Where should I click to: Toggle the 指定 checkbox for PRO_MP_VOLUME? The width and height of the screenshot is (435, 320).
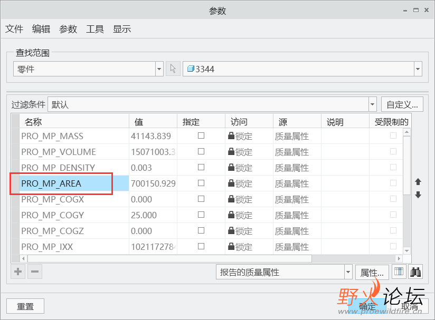201,151
